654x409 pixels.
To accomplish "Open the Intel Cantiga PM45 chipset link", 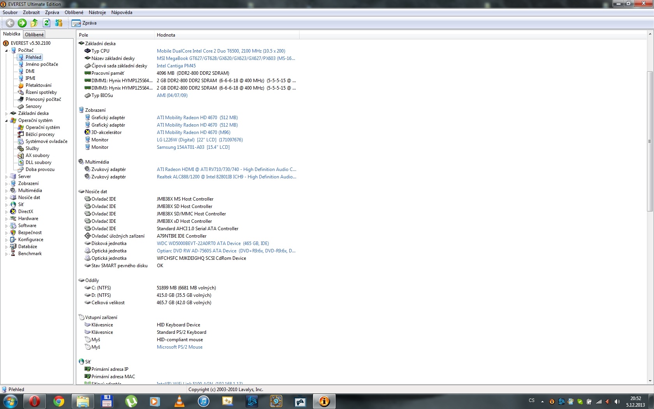I will point(176,66).
